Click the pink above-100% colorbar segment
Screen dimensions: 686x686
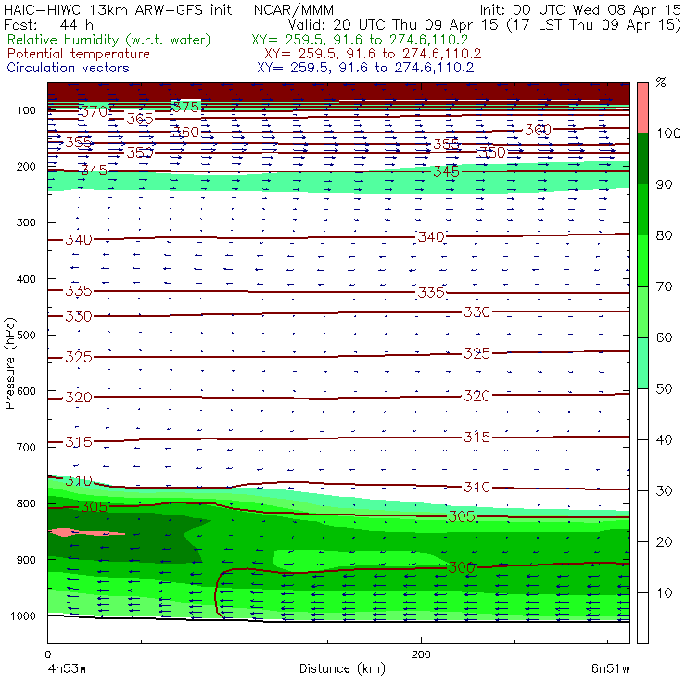click(642, 108)
